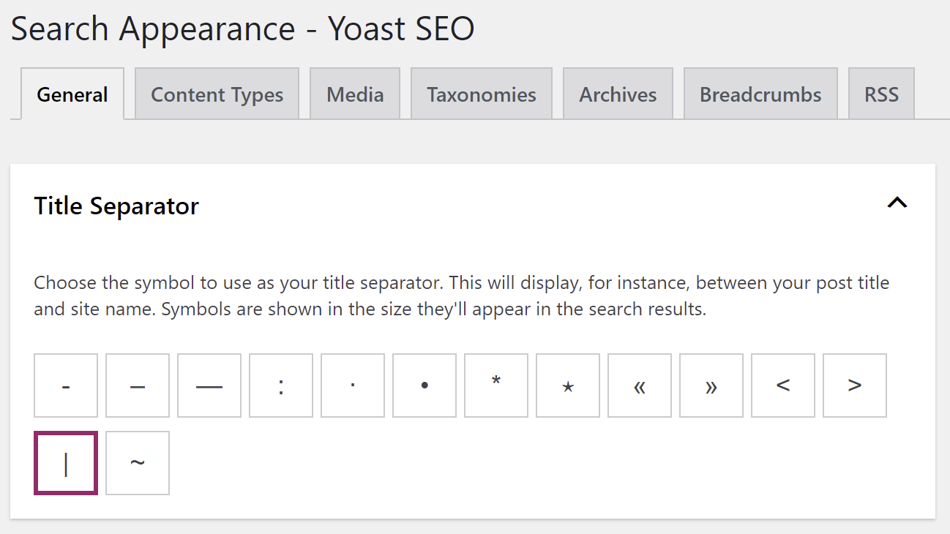Click the Title Separator heading
Screen dimensions: 950x534
pyautogui.click(x=116, y=206)
